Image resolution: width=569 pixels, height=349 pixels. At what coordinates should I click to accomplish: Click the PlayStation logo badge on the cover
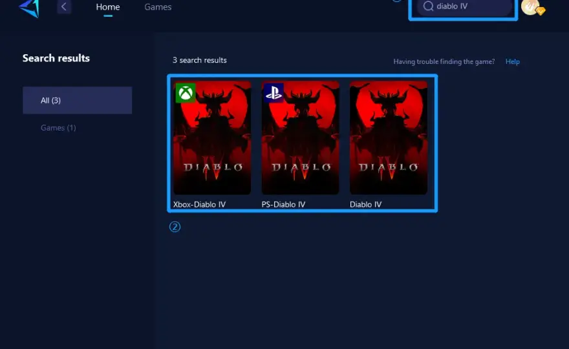(x=274, y=93)
